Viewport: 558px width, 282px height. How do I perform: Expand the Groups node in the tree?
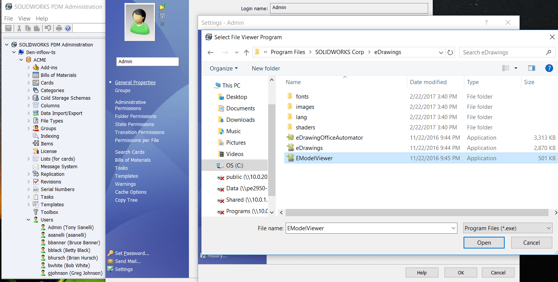[29, 128]
